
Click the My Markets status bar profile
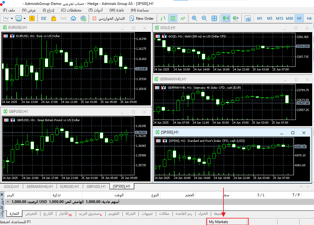click(x=227, y=222)
